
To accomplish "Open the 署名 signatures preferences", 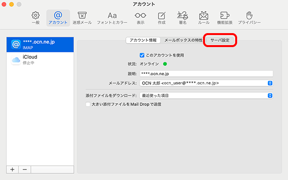I will 182,18.
